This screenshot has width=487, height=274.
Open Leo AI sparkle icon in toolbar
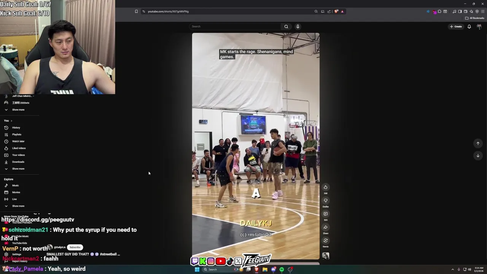pyautogui.click(x=471, y=11)
